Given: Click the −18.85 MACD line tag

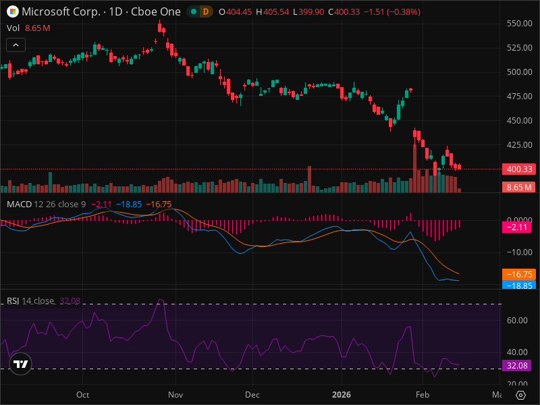Looking at the screenshot, I should pos(519,285).
